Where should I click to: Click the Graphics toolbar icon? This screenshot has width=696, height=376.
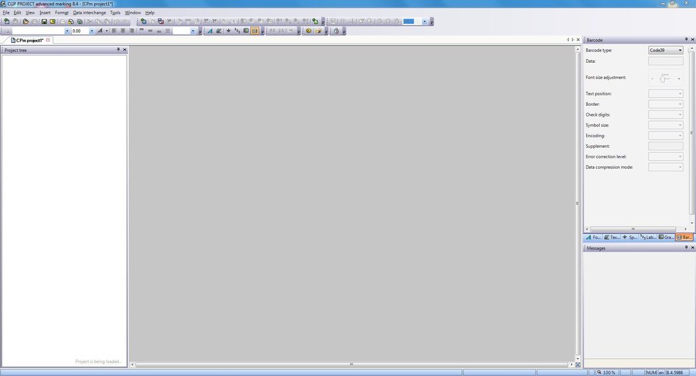tap(246, 31)
